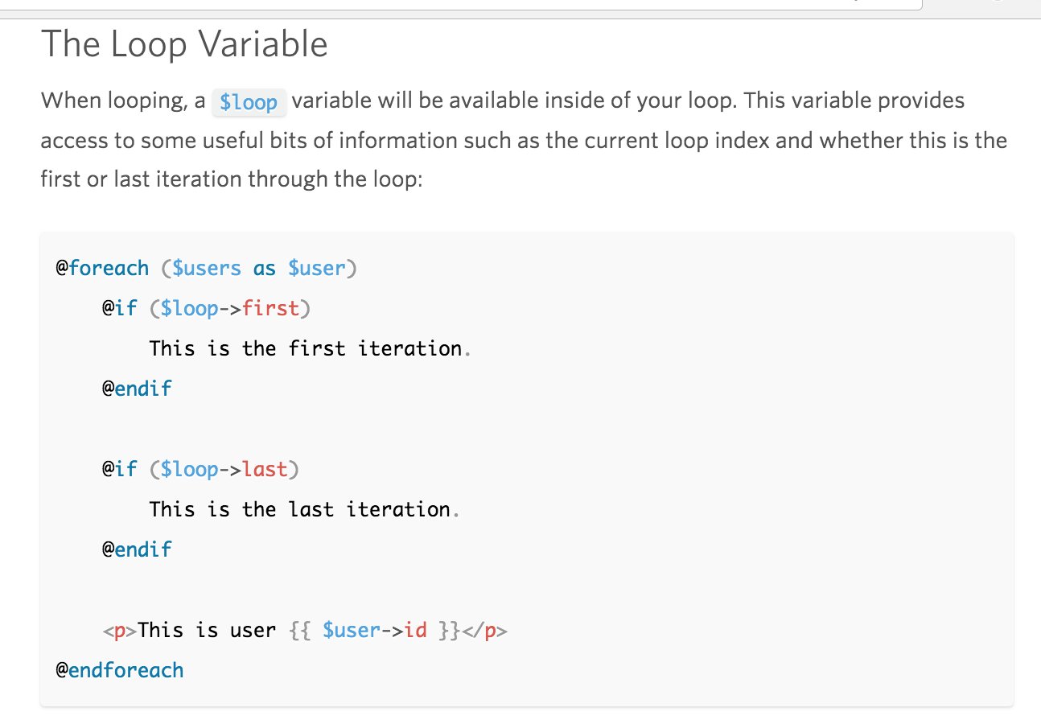The height and width of the screenshot is (724, 1041).
Task: Click the $user variable after "as"
Action: pos(316,268)
